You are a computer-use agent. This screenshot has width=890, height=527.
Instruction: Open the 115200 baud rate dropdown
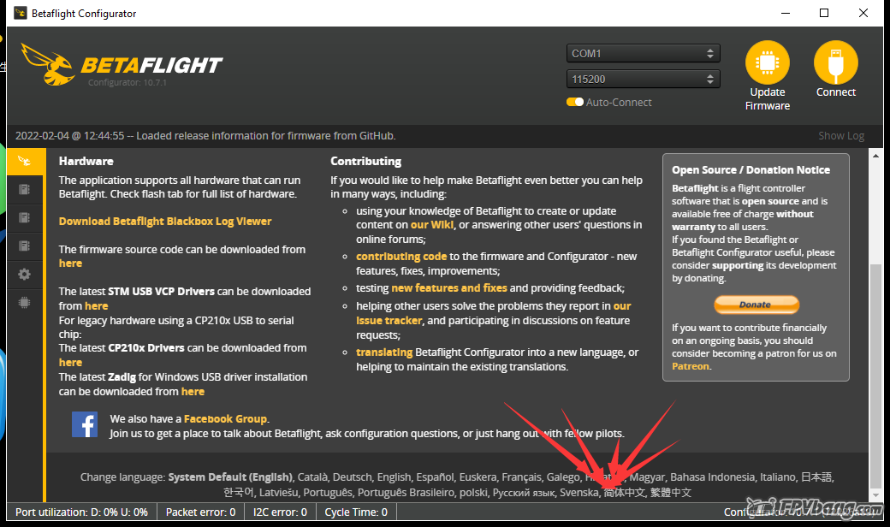(643, 79)
